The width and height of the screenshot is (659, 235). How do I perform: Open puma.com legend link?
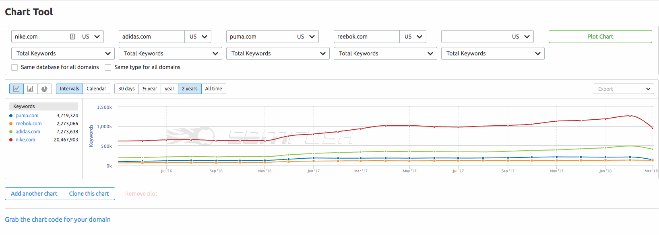pyautogui.click(x=27, y=116)
